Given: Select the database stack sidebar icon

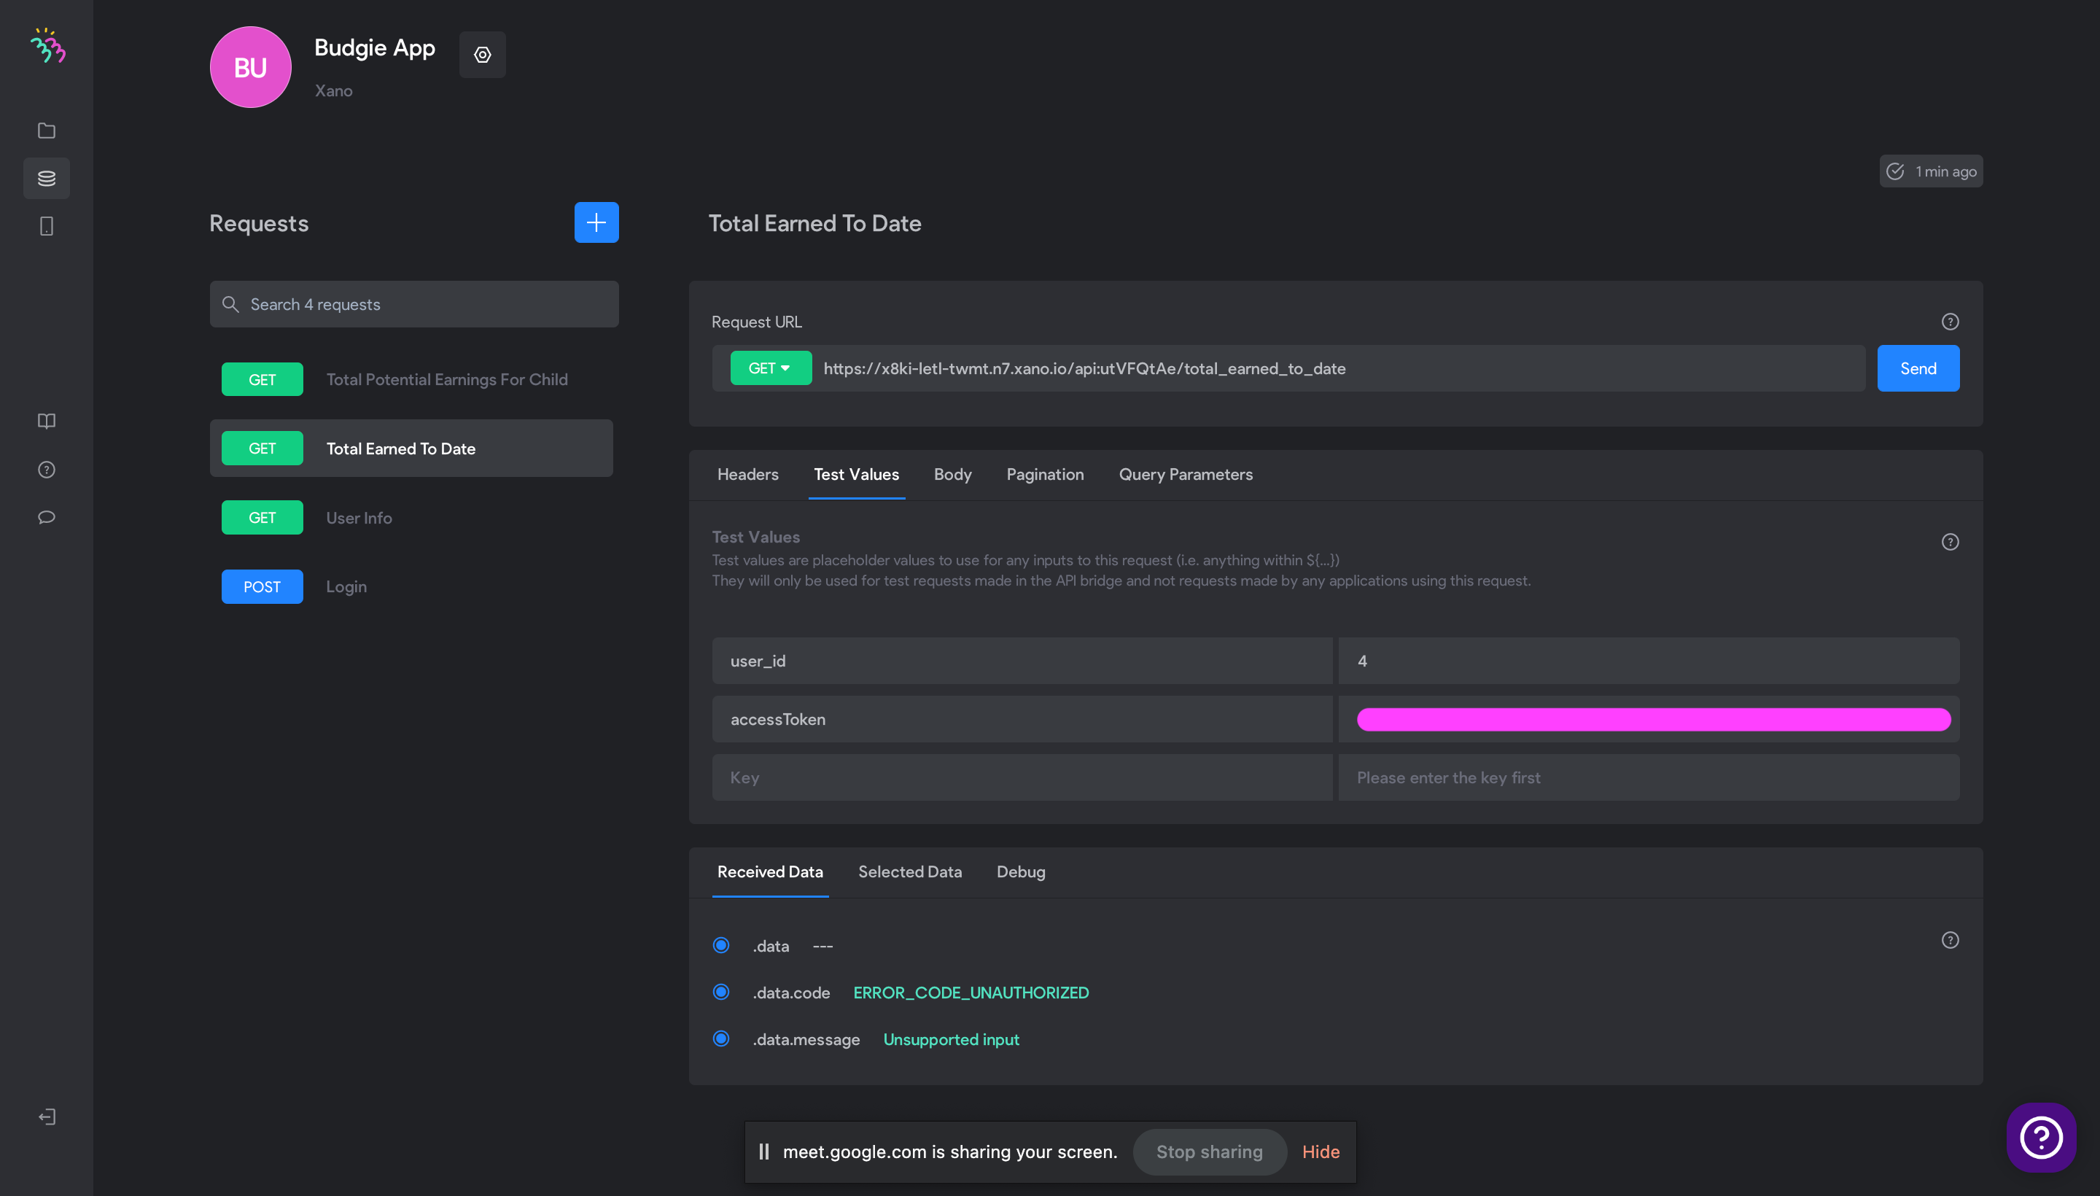Looking at the screenshot, I should [47, 178].
